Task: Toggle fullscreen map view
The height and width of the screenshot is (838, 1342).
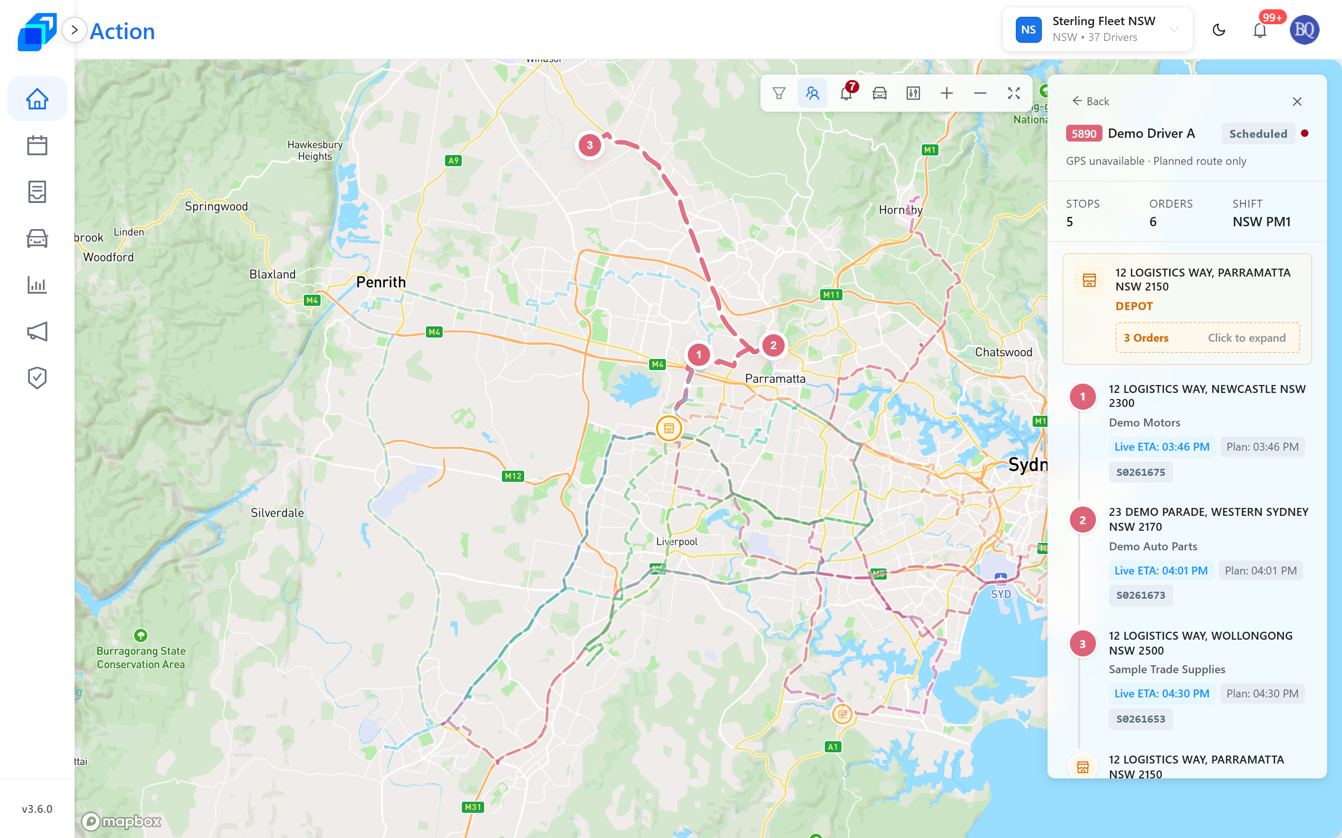Action: [1013, 93]
